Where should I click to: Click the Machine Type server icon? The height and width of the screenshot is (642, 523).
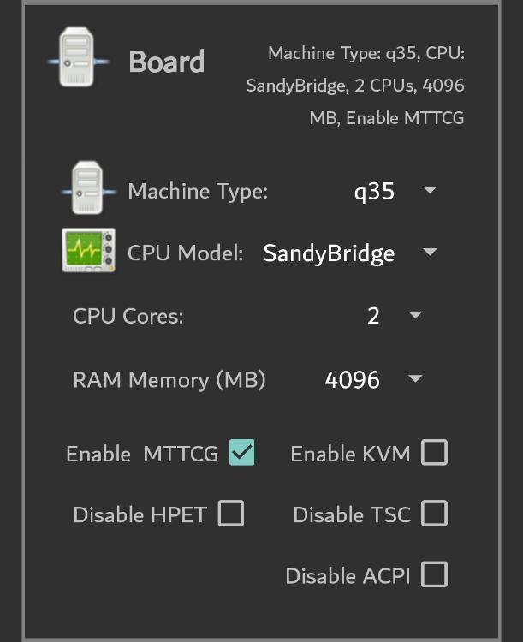click(88, 187)
